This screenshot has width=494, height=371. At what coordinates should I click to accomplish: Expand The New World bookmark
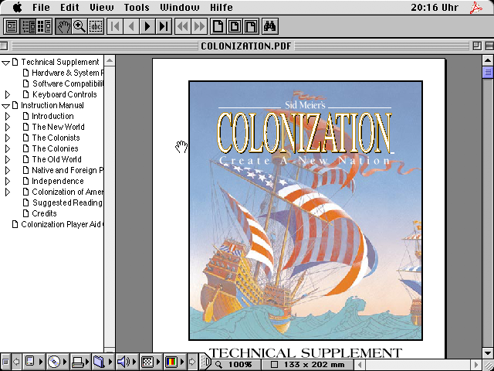pyautogui.click(x=7, y=127)
